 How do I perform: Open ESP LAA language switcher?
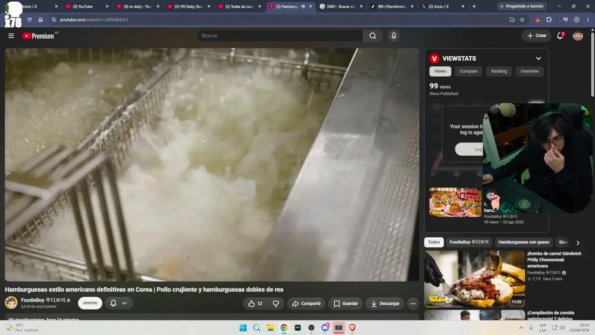point(543,328)
